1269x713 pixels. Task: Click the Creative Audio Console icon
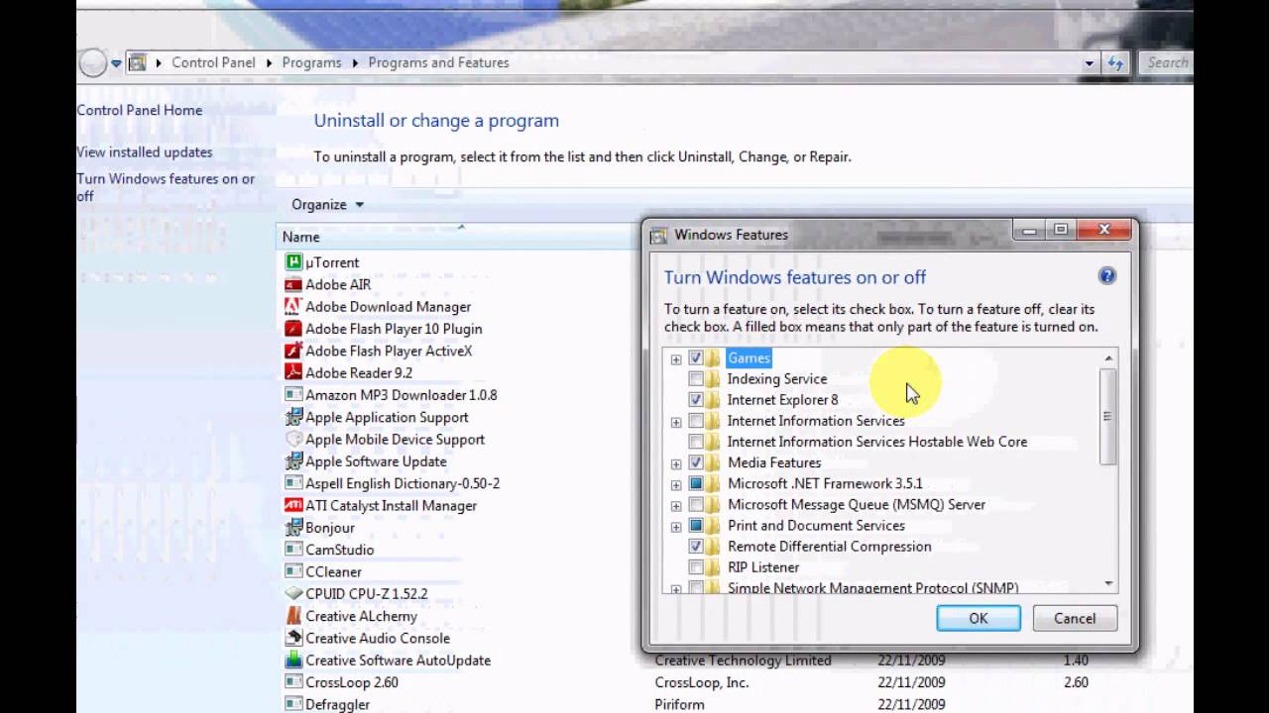coord(293,638)
